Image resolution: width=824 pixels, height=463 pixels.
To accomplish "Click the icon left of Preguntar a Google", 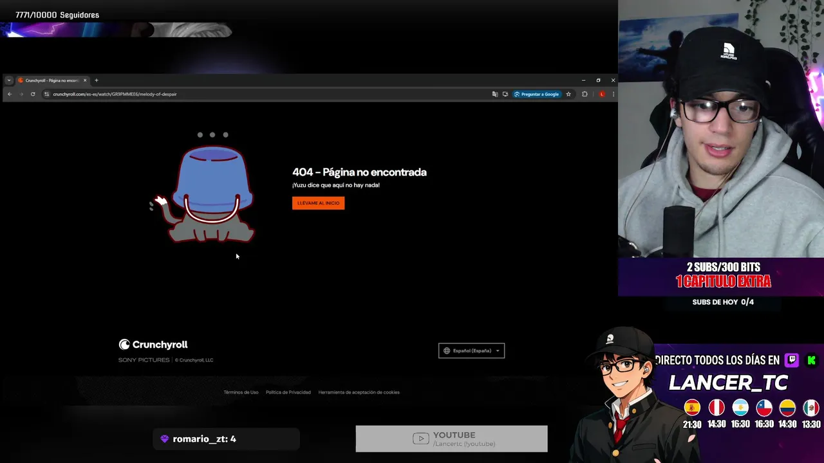I will (x=505, y=94).
